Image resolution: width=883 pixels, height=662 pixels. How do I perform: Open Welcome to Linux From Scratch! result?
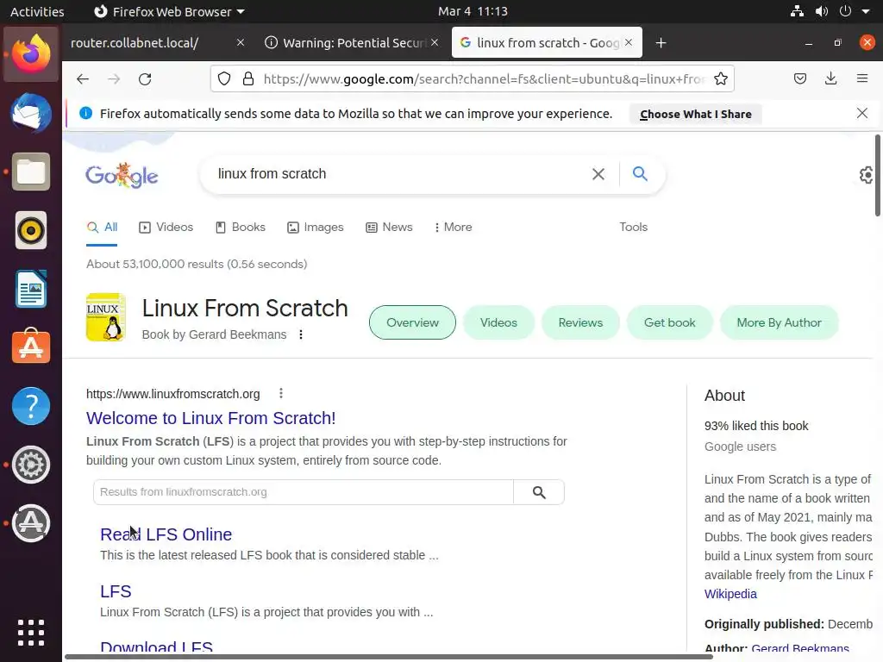210,418
